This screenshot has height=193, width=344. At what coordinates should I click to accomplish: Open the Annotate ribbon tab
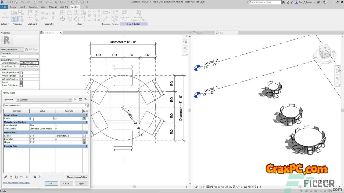33,7
